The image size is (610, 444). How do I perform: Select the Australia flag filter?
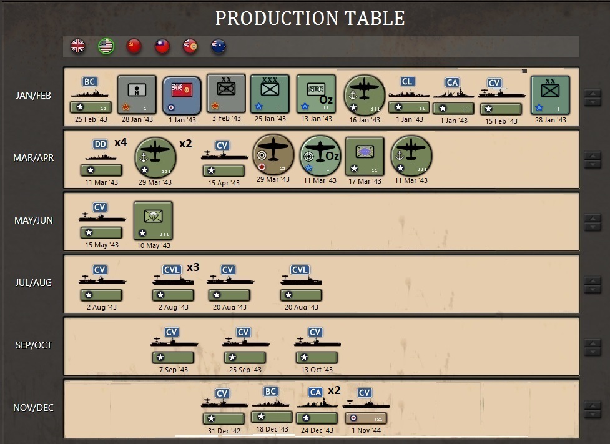click(219, 46)
